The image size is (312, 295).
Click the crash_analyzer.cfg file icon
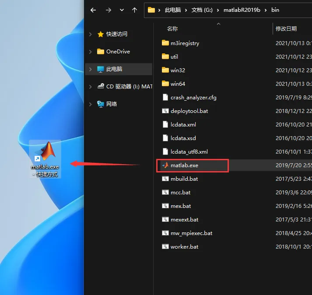click(165, 97)
